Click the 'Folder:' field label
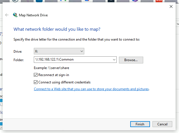The image size is (179, 133). point(19,60)
